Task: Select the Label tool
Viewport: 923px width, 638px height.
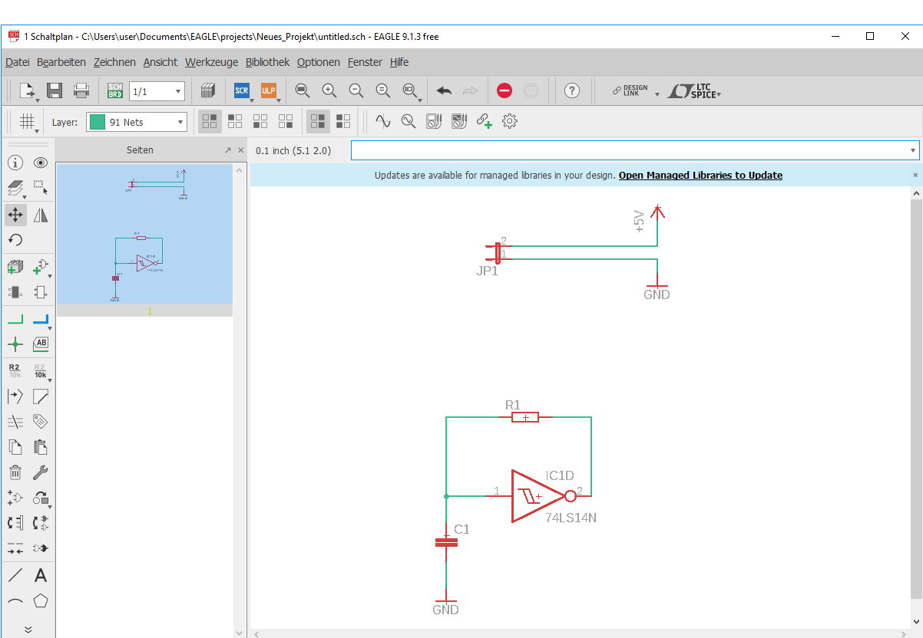Action: click(41, 344)
